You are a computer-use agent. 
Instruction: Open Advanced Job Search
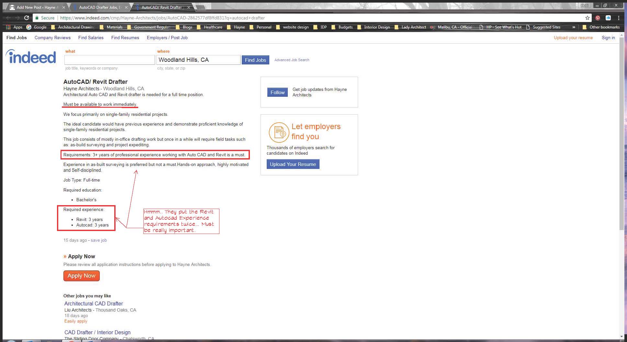[292, 60]
